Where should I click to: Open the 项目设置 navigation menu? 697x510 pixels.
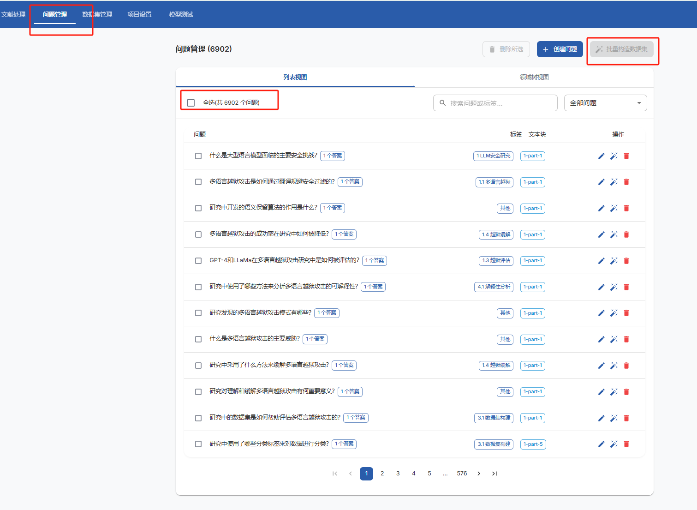coord(139,14)
